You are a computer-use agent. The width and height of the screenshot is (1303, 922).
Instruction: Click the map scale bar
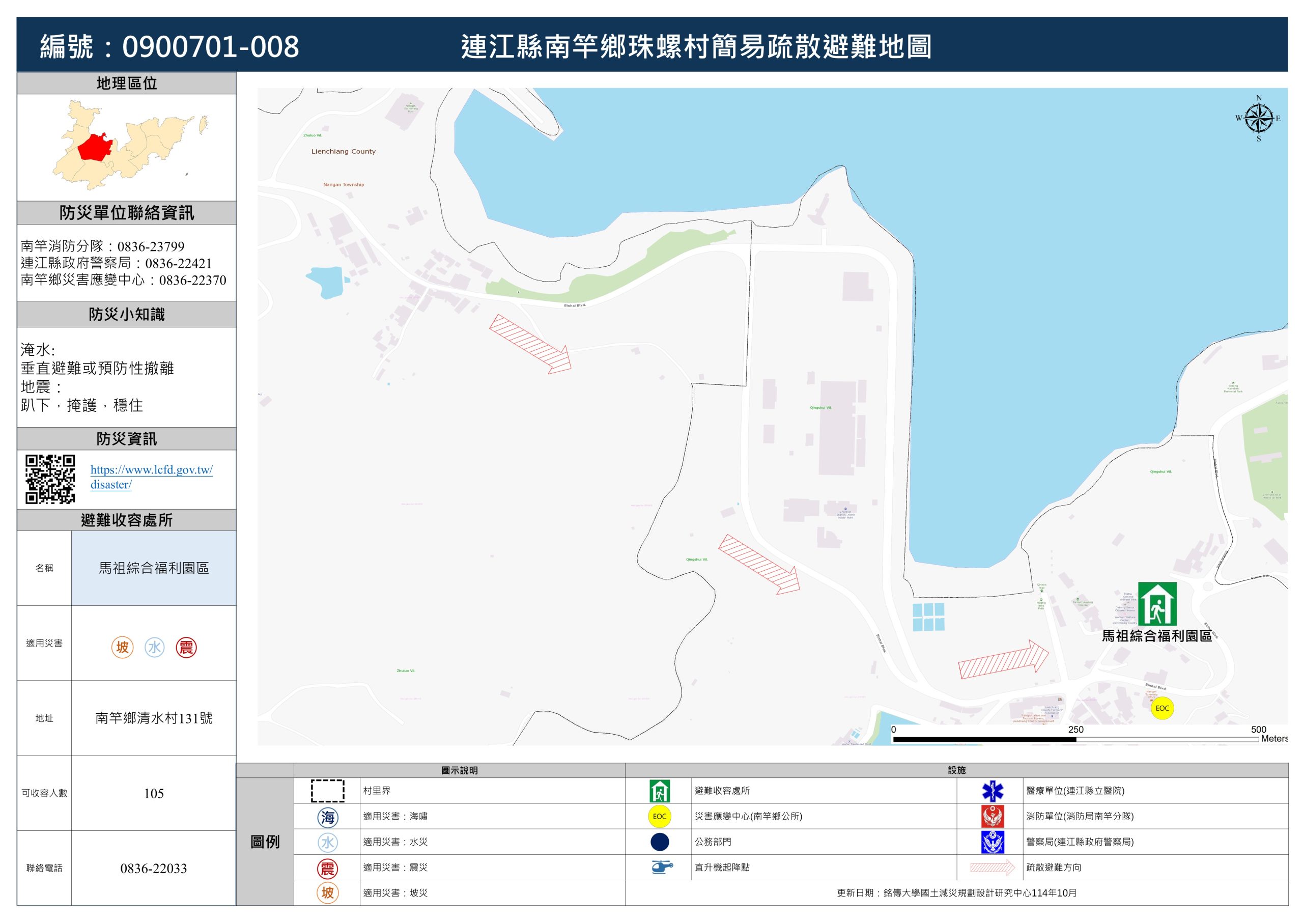pos(1075,739)
